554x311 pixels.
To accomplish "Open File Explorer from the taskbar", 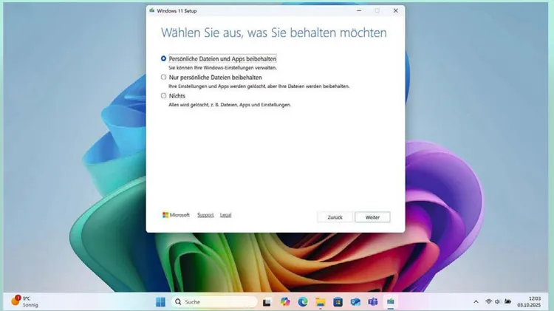I will pyautogui.click(x=321, y=301).
